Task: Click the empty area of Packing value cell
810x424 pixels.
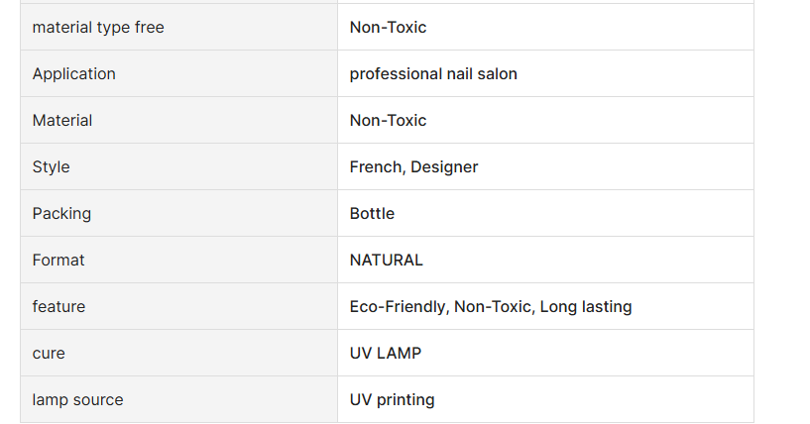Action: click(573, 213)
